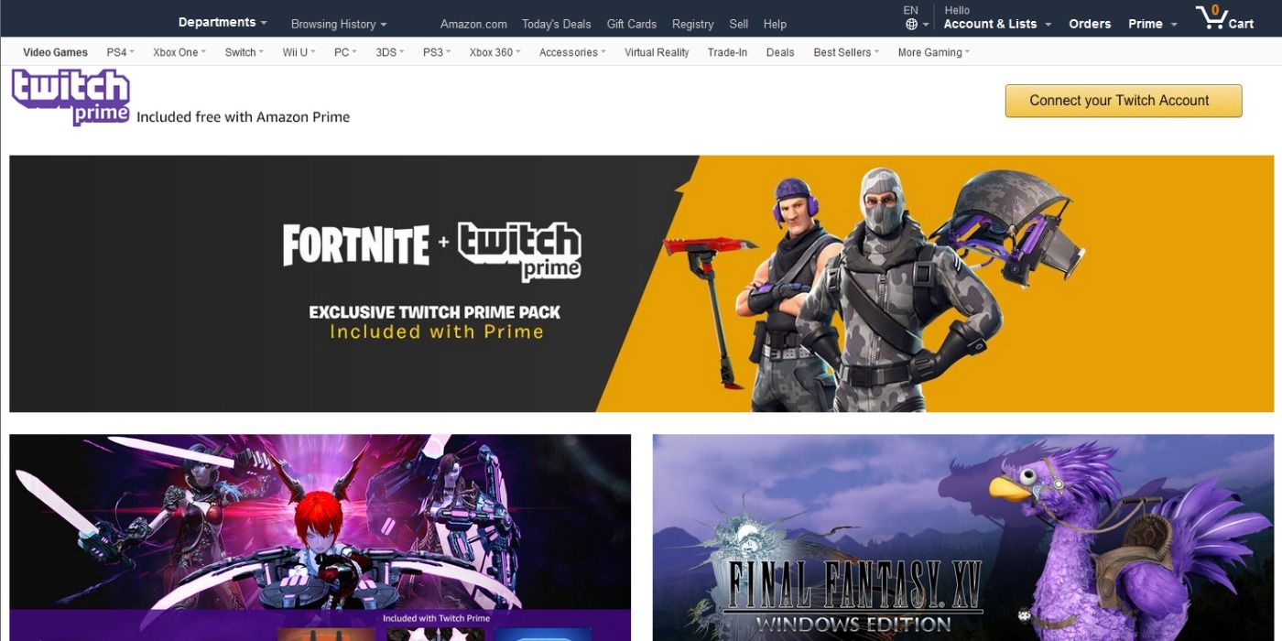Open Deals in the subnavigation

(x=780, y=52)
